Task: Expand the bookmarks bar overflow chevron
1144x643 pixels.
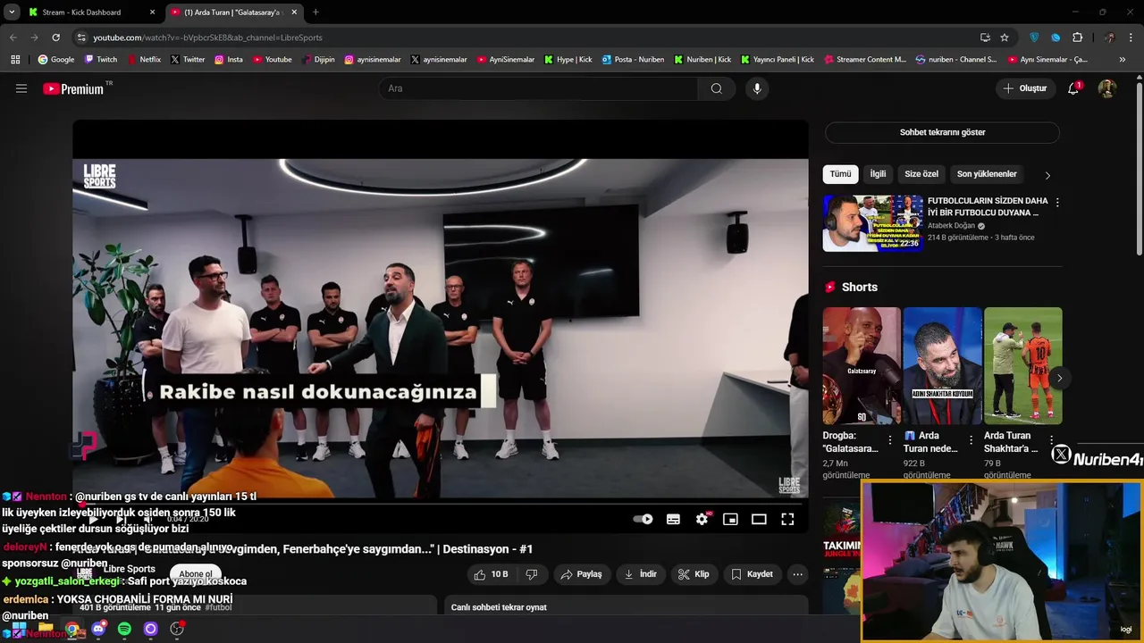Action: 1124,60
